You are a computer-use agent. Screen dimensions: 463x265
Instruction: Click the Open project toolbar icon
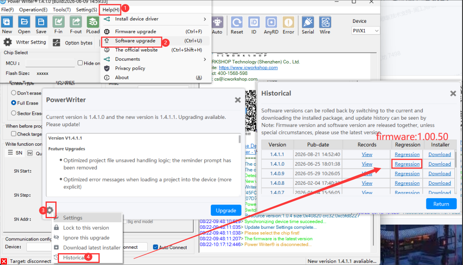(24, 22)
